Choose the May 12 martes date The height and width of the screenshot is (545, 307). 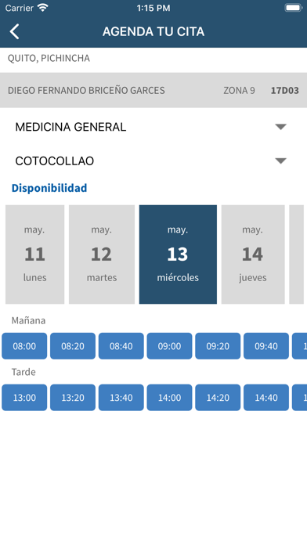(102, 254)
